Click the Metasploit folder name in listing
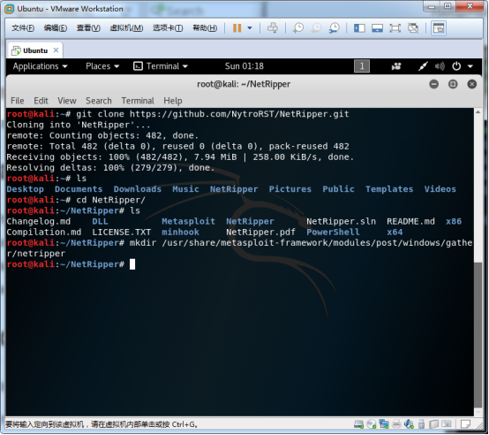Viewport: 489px width, 435px height. coord(188,221)
